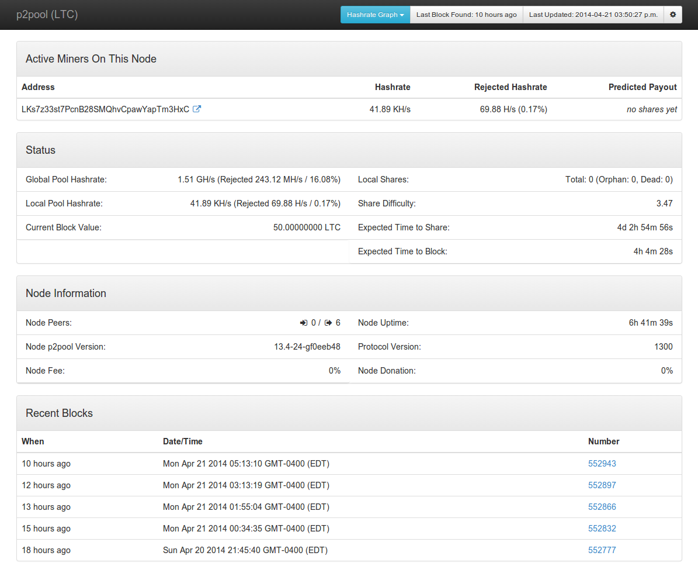This screenshot has width=698, height=573.
Task: Click Local Shares total value
Action: coord(619,180)
